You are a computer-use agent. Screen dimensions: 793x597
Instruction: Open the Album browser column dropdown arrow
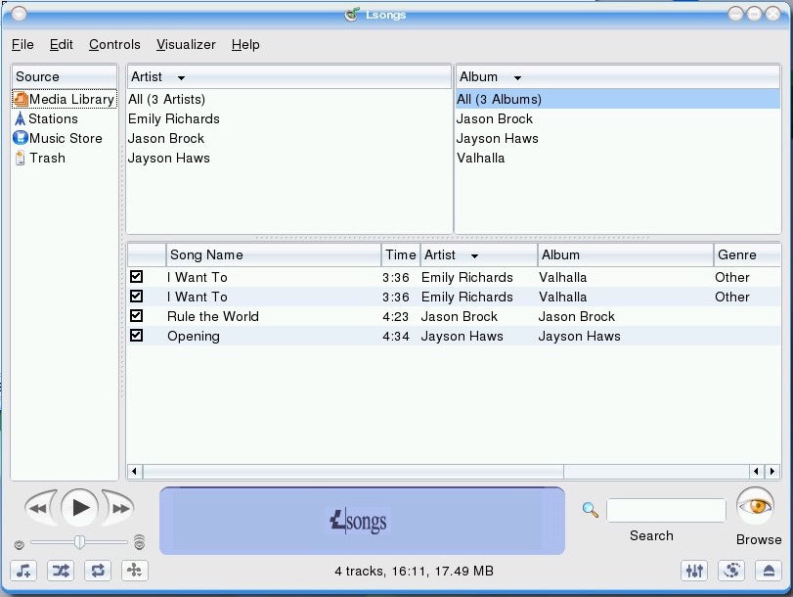click(517, 77)
